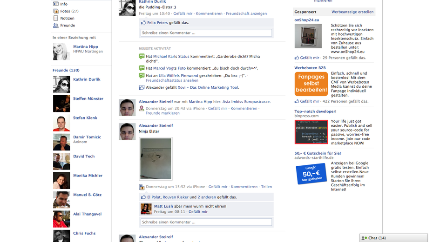Click thumbs-up icon beside Felix Peters
Viewport: 433px width, 242px height.
143,23
